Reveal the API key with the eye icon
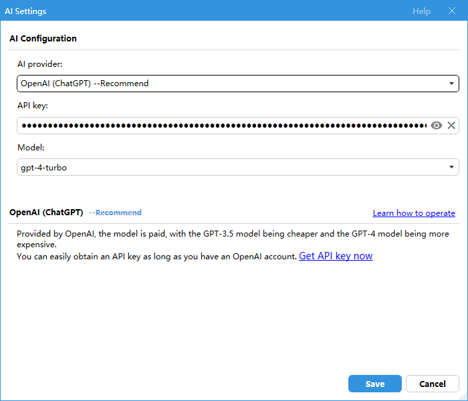468x401 pixels. [437, 126]
